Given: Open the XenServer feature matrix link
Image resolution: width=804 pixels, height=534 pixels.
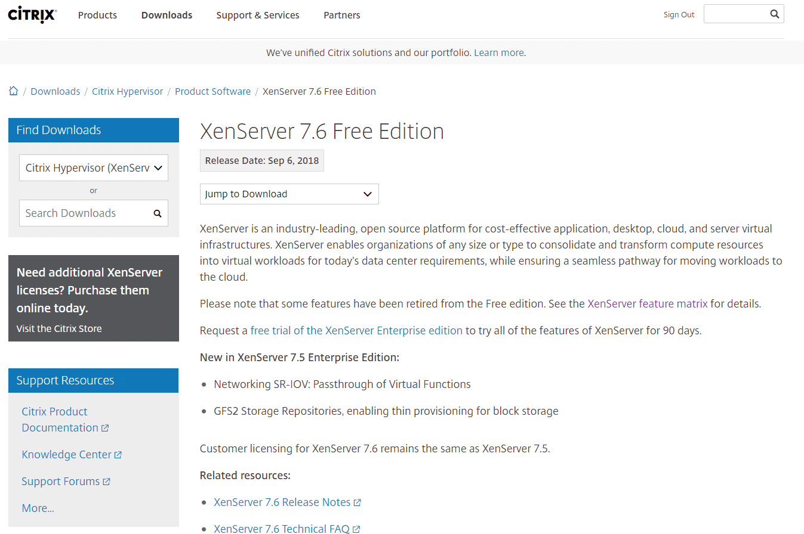Looking at the screenshot, I should pos(648,304).
